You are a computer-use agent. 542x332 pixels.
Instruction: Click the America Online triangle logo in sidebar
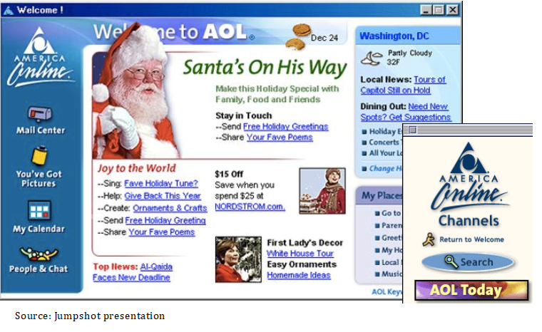point(40,57)
